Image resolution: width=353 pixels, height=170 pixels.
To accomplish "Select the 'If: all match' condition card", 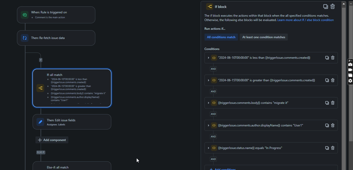I will (72, 88).
